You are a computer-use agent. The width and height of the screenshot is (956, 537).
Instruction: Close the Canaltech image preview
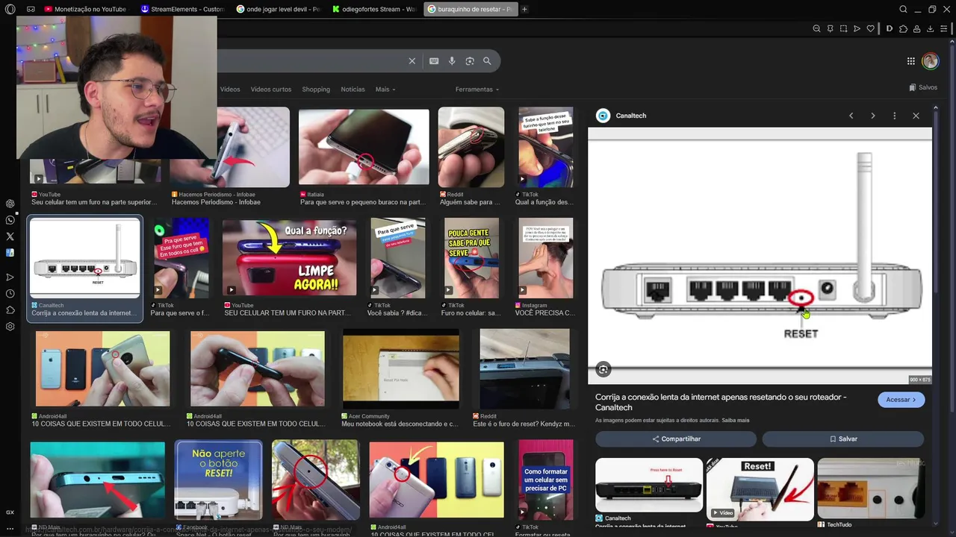coord(916,116)
